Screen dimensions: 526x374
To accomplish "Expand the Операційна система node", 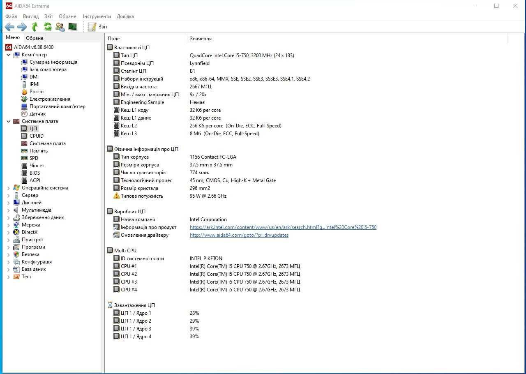I will (x=8, y=188).
